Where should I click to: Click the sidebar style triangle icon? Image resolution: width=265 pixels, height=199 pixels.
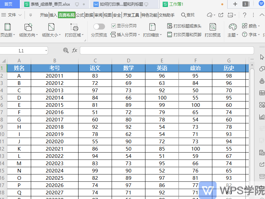262,81
